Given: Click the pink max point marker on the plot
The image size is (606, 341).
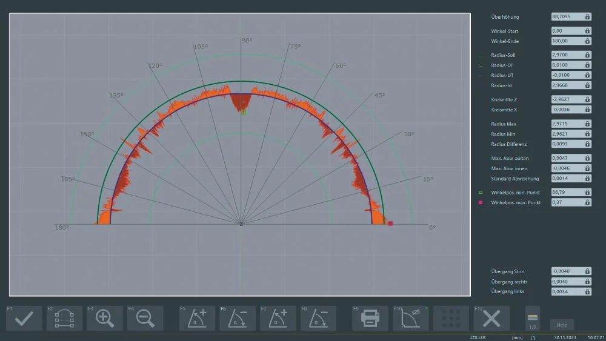Looking at the screenshot, I should pos(390,223).
